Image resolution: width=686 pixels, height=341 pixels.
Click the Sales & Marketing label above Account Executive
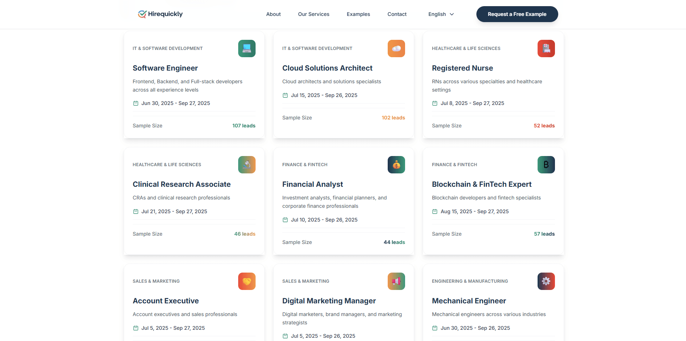pyautogui.click(x=156, y=281)
